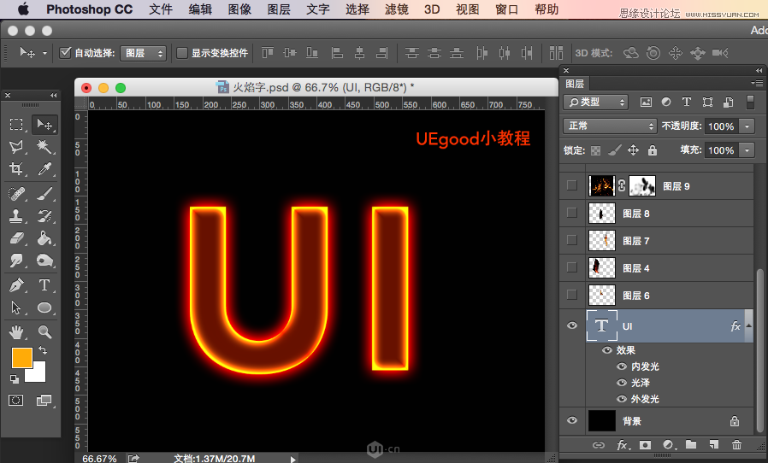Select the Paint Bucket tool

(x=44, y=238)
